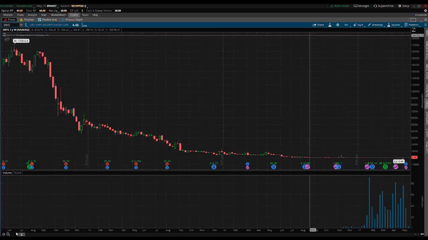
Task: Open Messages
Action: point(361,6)
